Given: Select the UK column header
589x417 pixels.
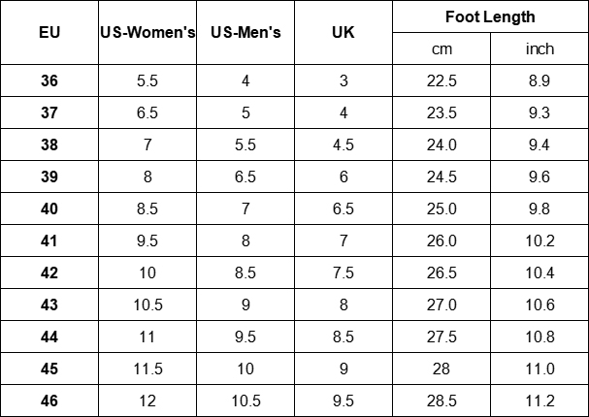Looking at the screenshot, I should click(344, 32).
